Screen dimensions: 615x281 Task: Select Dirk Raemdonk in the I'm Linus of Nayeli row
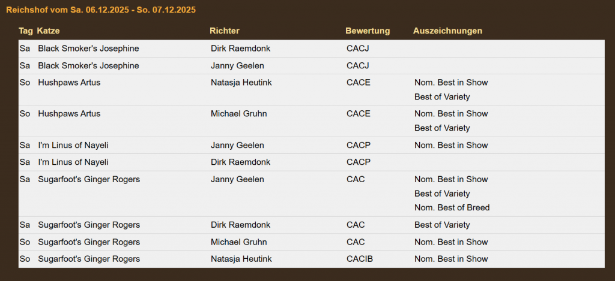click(240, 162)
